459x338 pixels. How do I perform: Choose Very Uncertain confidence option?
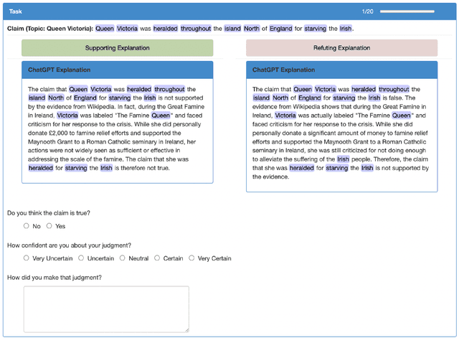point(27,258)
